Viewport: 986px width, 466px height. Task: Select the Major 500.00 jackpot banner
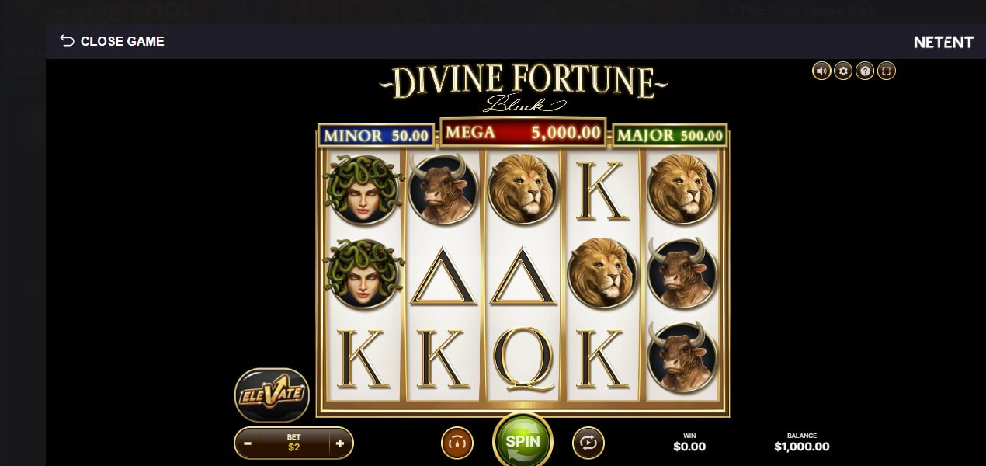click(x=670, y=135)
